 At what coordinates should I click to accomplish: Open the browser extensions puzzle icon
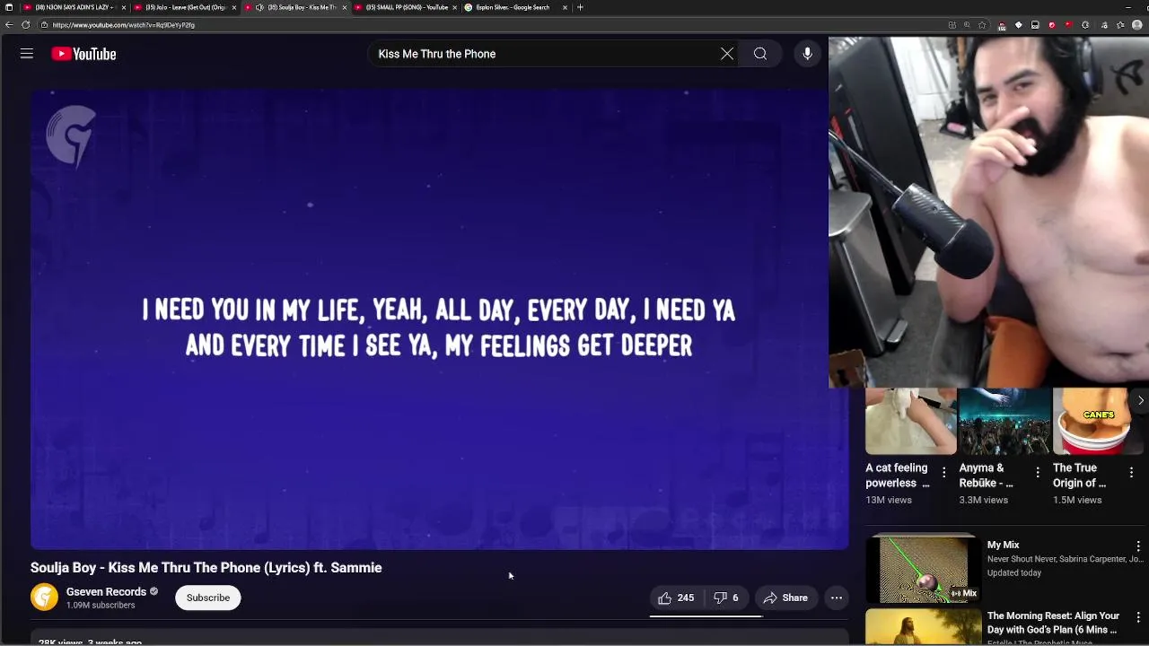tap(1085, 25)
